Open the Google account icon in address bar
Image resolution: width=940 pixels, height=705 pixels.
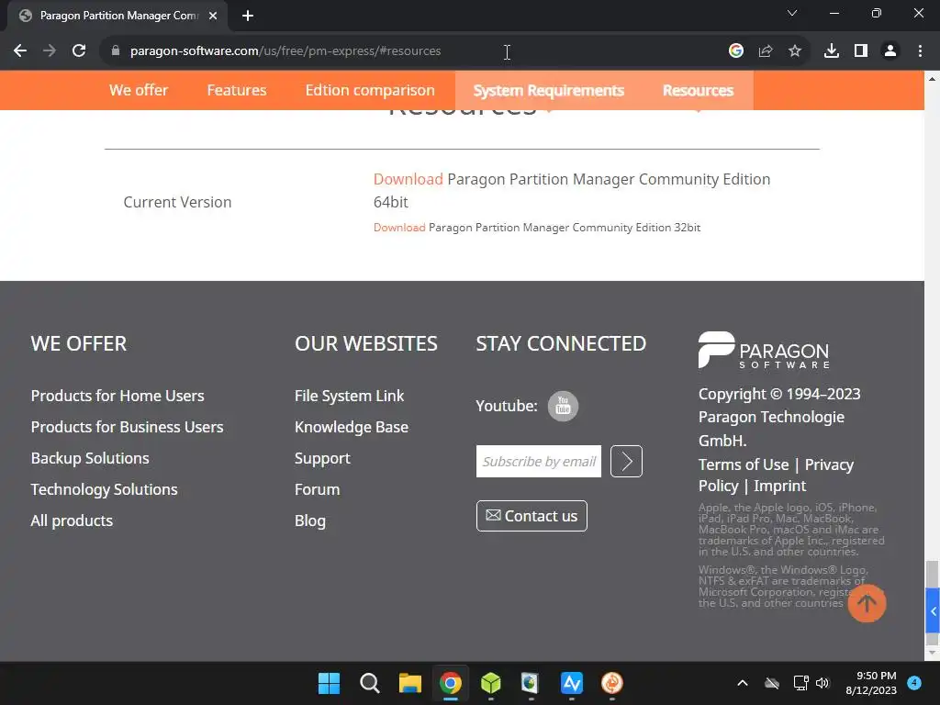pos(736,51)
